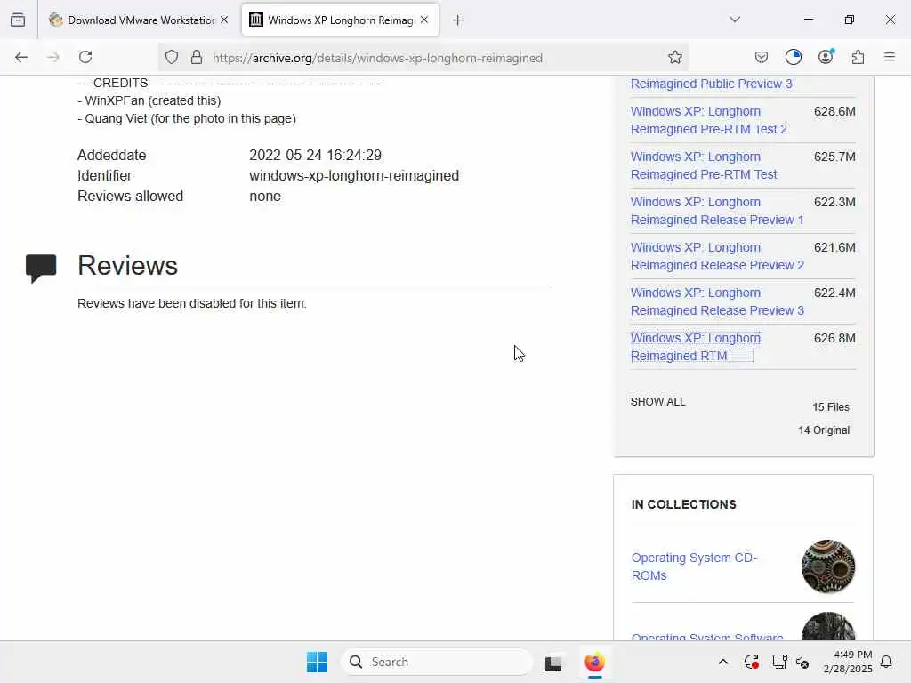911x683 pixels.
Task: Close the Download VMware Workstation tab
Action: (224, 20)
